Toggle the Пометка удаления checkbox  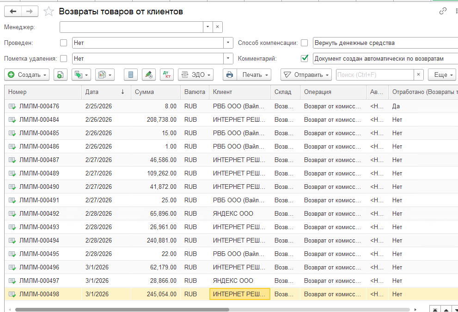pyautogui.click(x=63, y=58)
